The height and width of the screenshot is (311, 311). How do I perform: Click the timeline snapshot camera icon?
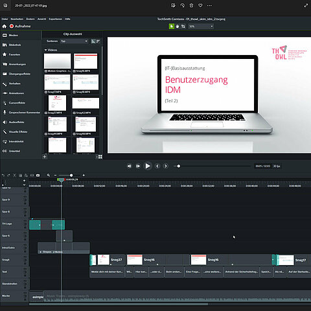38,176
